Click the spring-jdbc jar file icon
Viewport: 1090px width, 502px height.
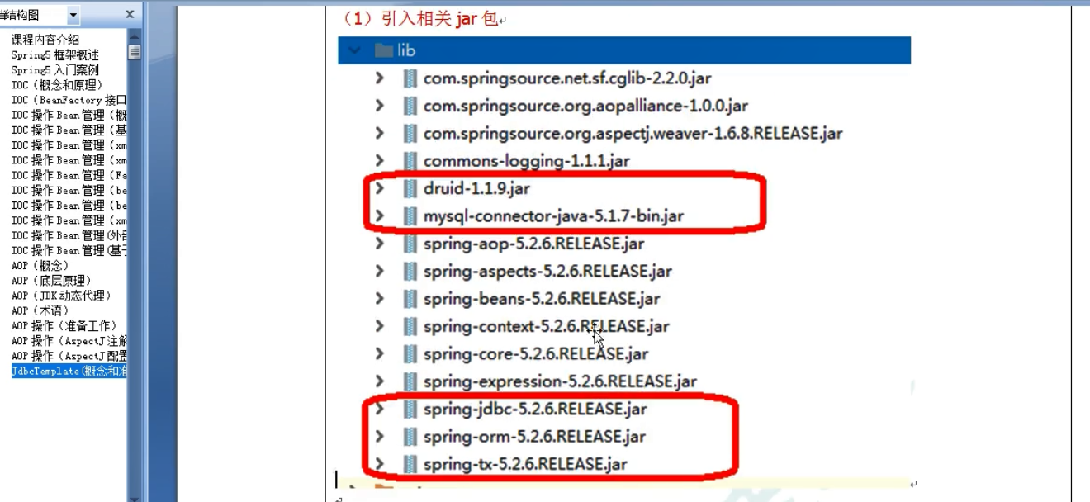[x=410, y=409]
